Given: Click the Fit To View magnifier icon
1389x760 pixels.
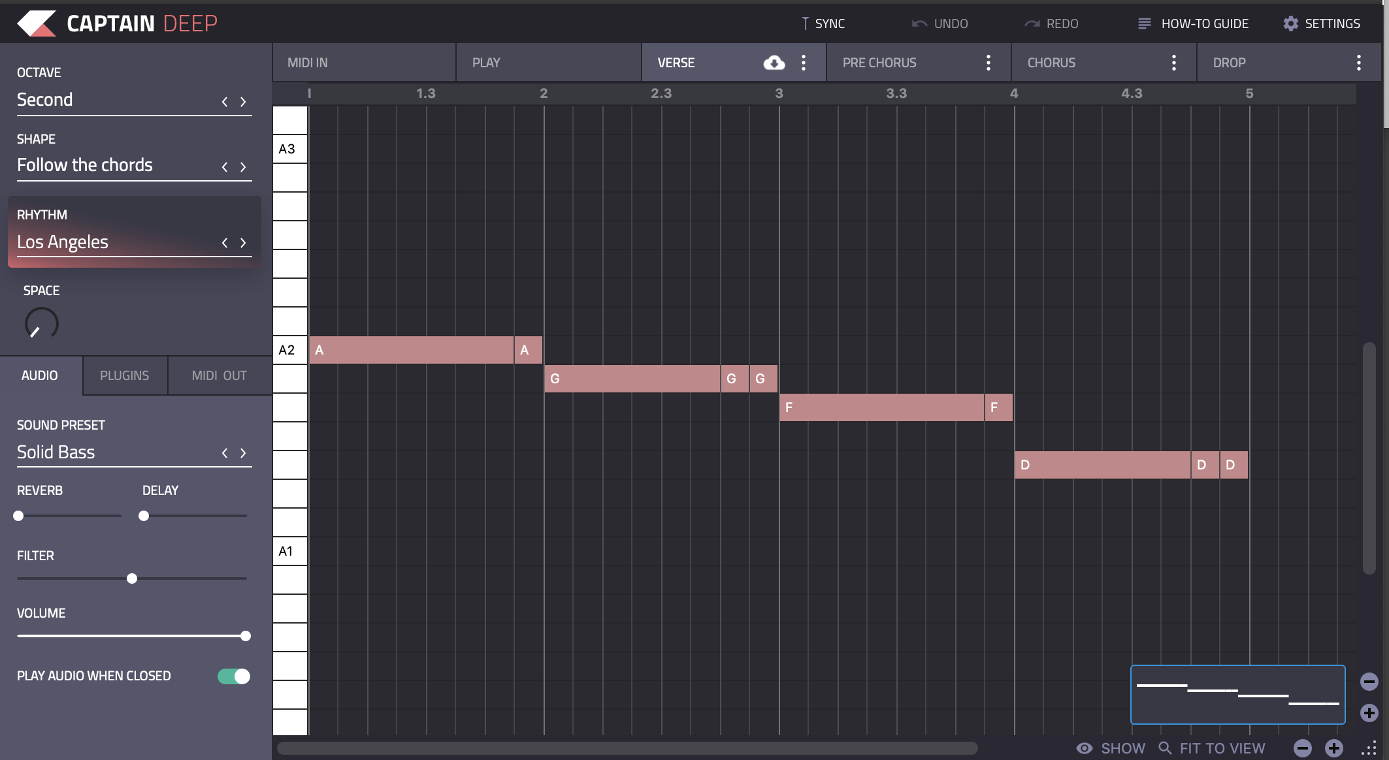Looking at the screenshot, I should tap(1165, 748).
